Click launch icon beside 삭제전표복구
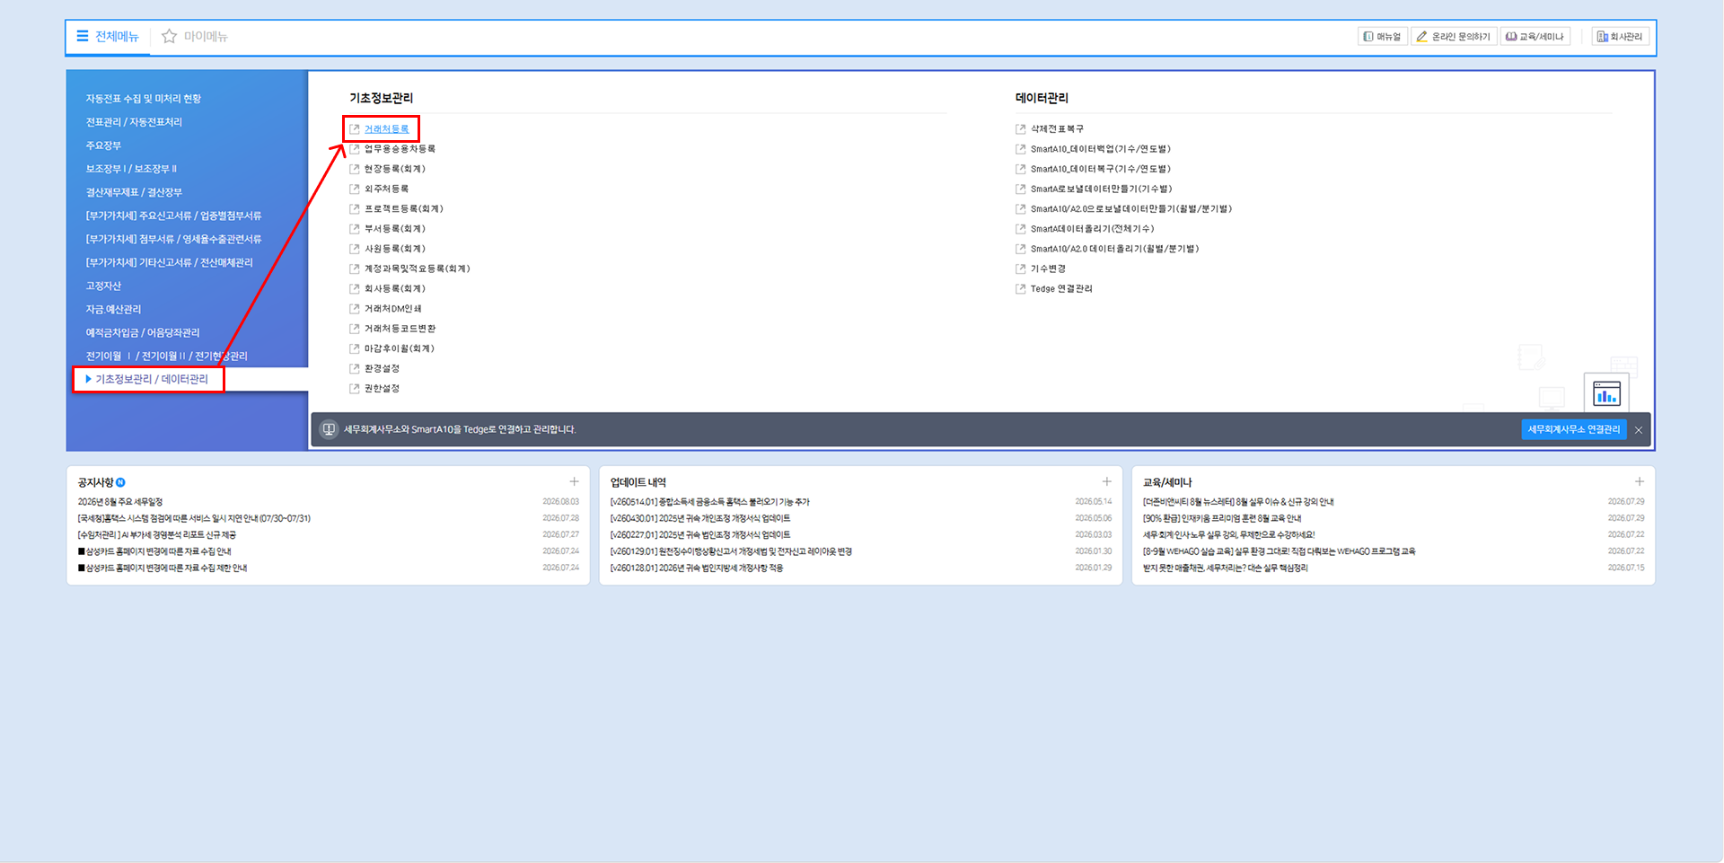 tap(1021, 129)
